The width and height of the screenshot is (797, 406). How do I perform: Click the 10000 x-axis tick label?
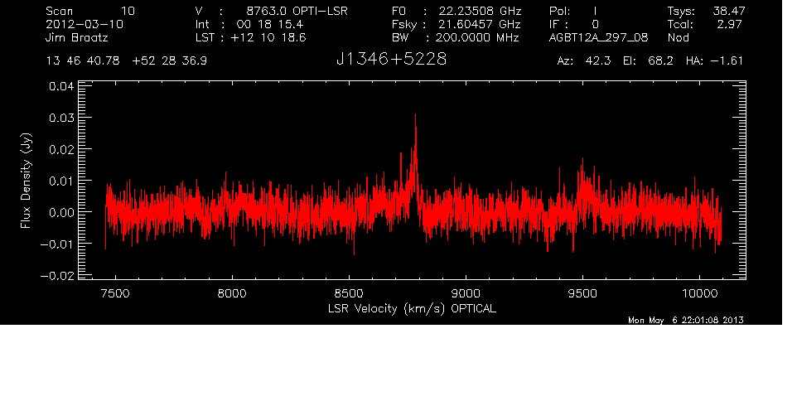tap(699, 293)
